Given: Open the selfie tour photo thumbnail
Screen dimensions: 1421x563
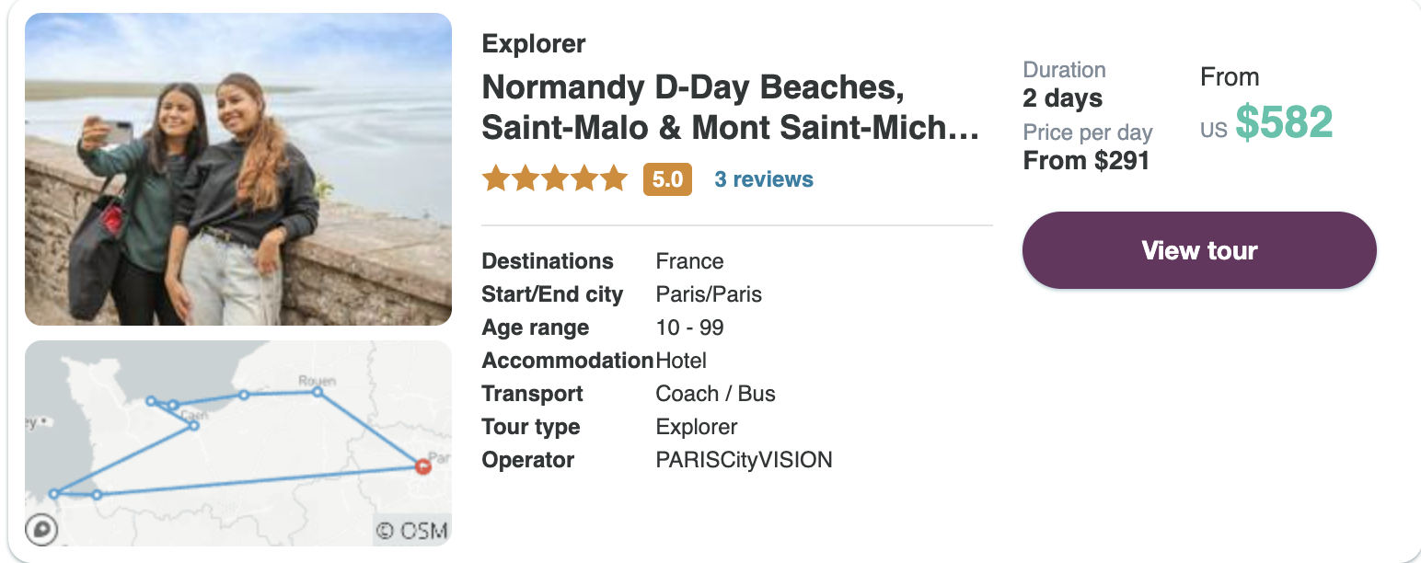Looking at the screenshot, I should point(238,169).
